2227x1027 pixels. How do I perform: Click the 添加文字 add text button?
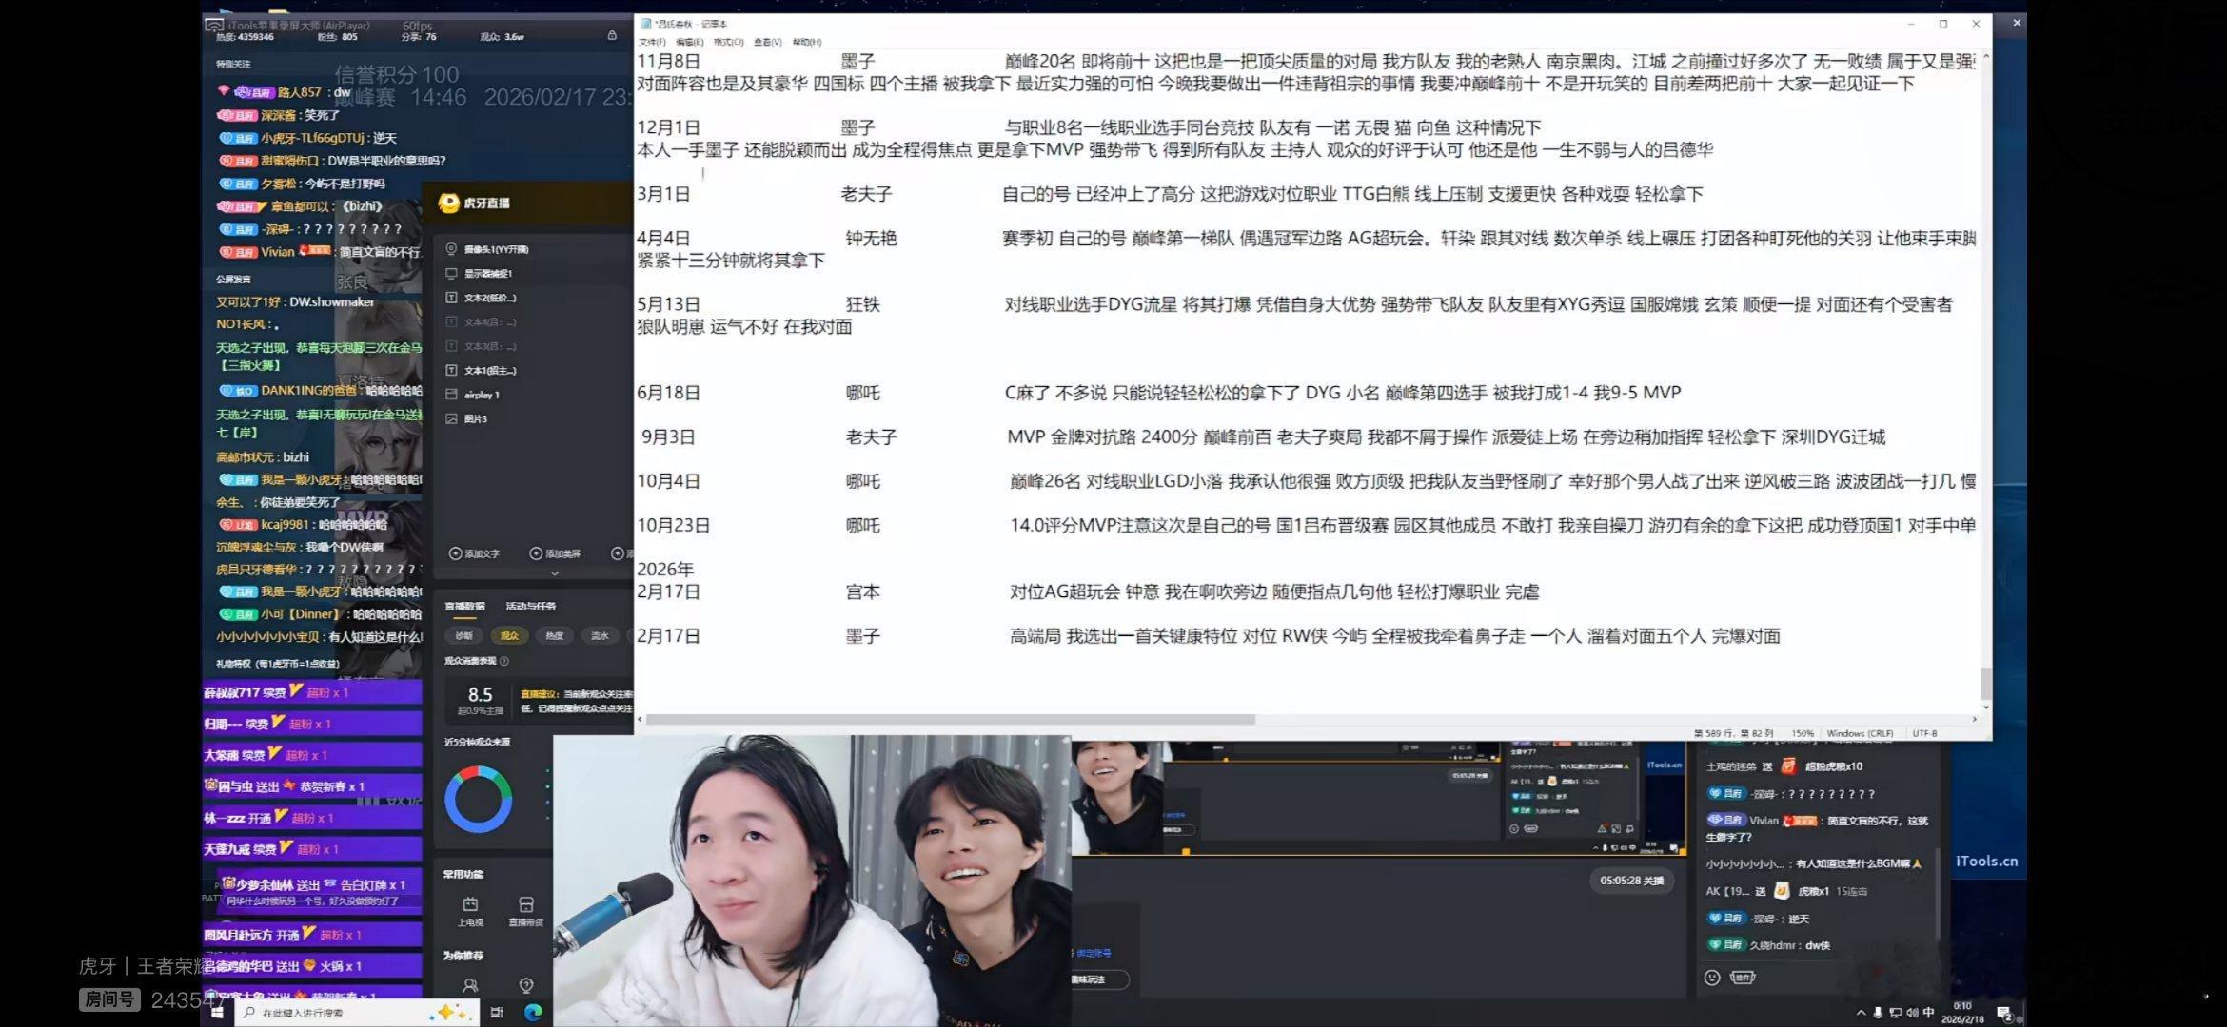[475, 553]
